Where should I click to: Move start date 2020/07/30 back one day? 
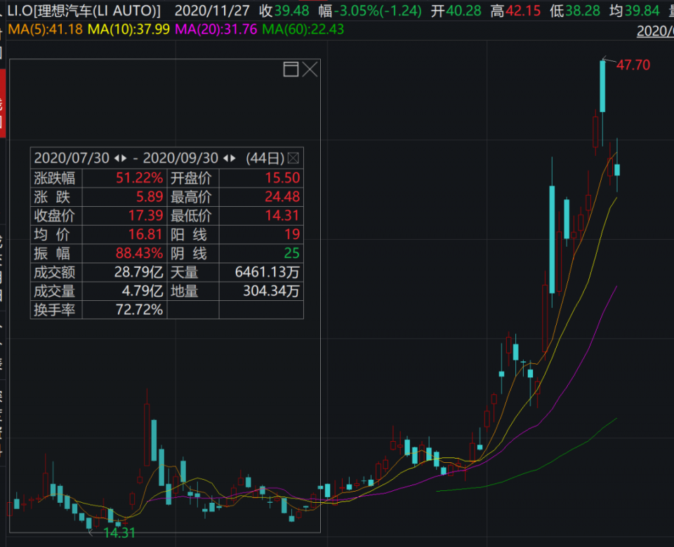click(117, 158)
